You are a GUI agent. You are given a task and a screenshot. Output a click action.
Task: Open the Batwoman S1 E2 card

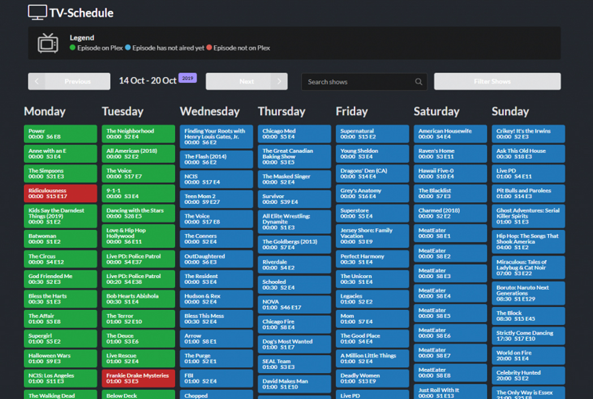coord(61,239)
